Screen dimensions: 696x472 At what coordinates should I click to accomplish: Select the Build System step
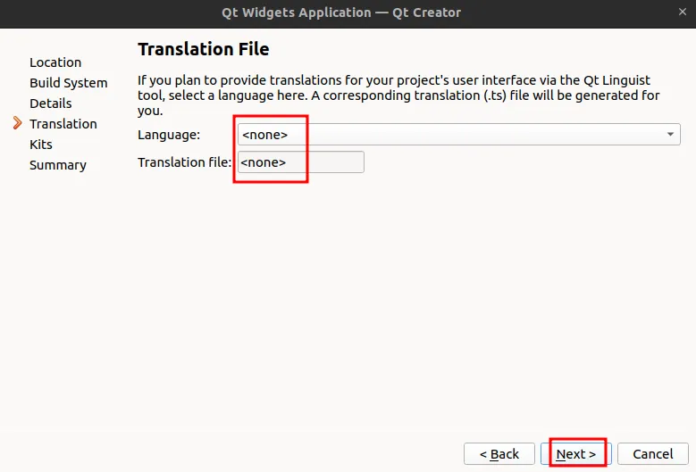pyautogui.click(x=69, y=83)
